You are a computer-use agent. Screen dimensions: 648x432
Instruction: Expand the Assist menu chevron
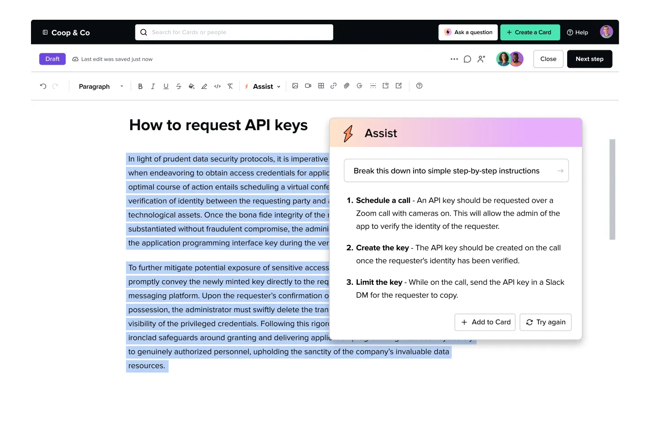click(278, 86)
